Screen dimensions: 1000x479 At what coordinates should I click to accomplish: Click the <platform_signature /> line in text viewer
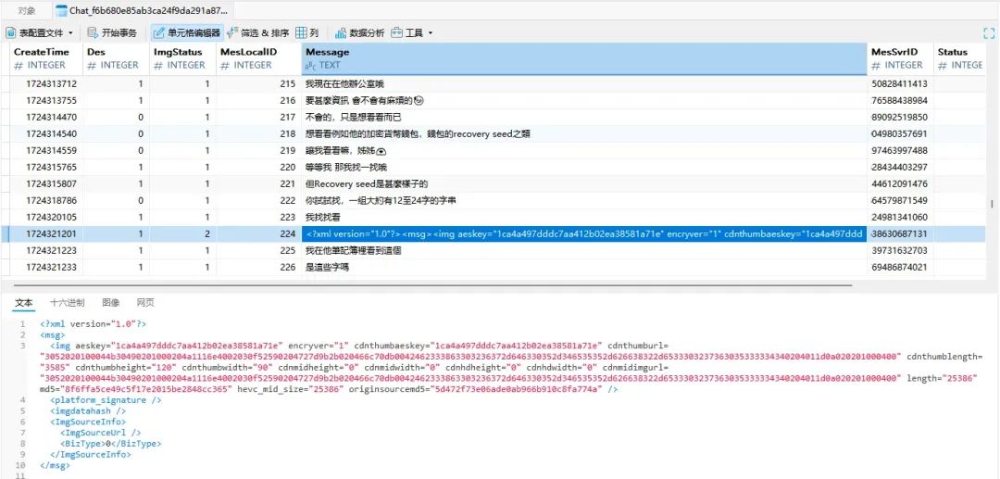click(106, 400)
